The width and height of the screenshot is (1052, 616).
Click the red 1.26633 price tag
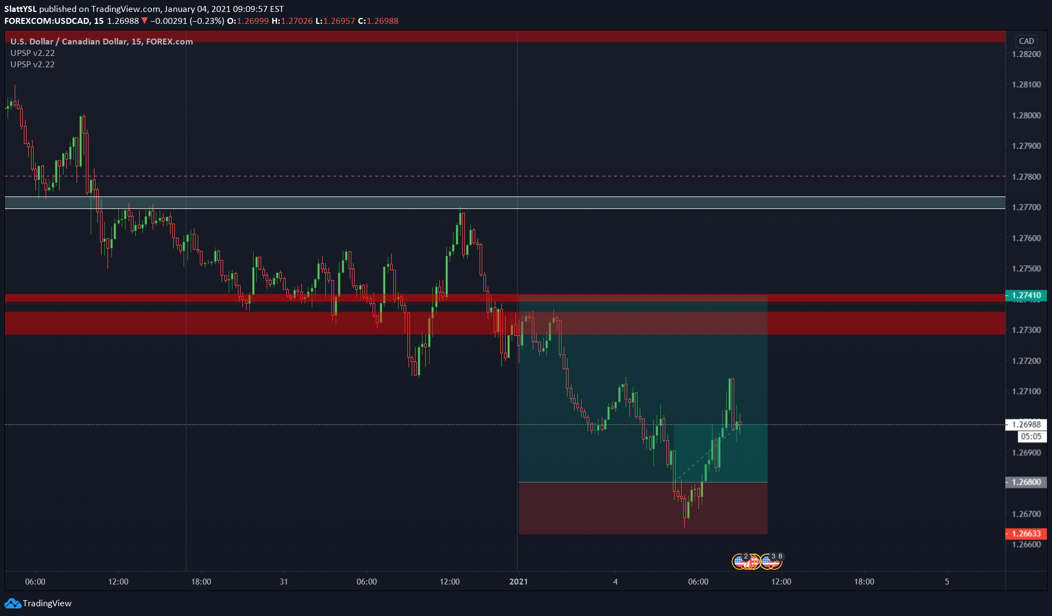[1026, 534]
